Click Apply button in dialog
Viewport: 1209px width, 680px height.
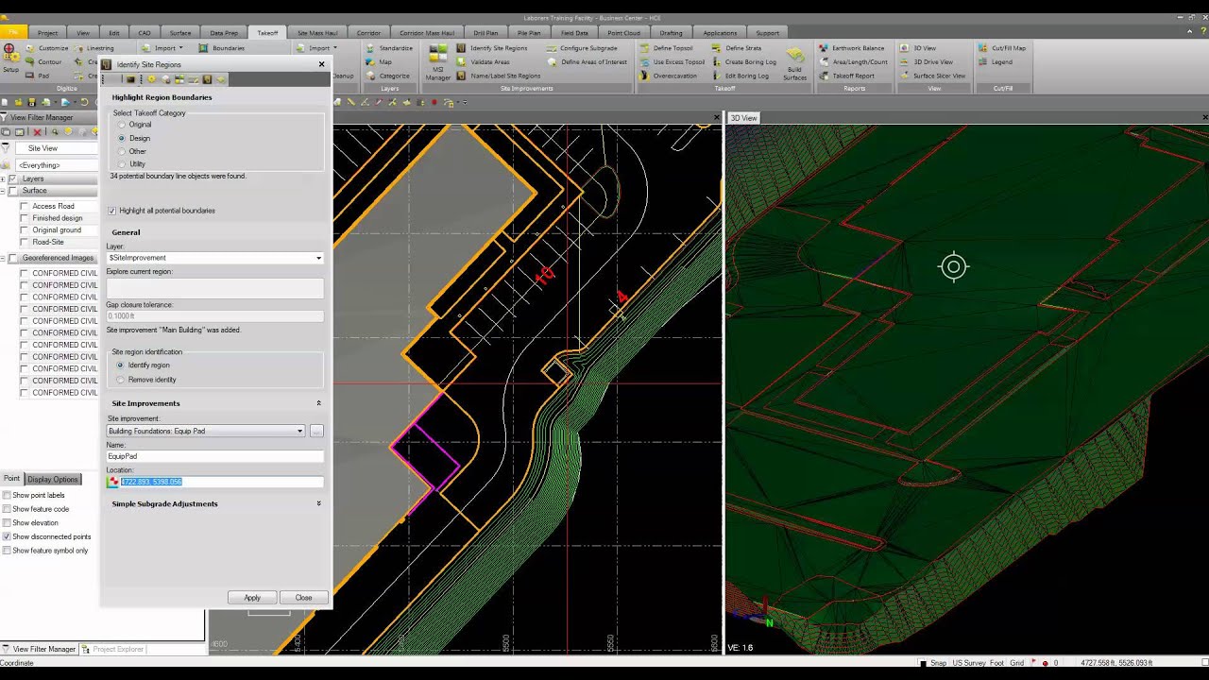(x=252, y=598)
